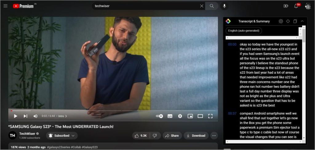This screenshot has width=315, height=150.
Task: Like the video (9.3K)
Action: point(141,136)
